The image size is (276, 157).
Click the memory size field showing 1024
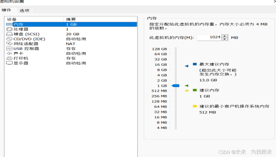coord(209,38)
